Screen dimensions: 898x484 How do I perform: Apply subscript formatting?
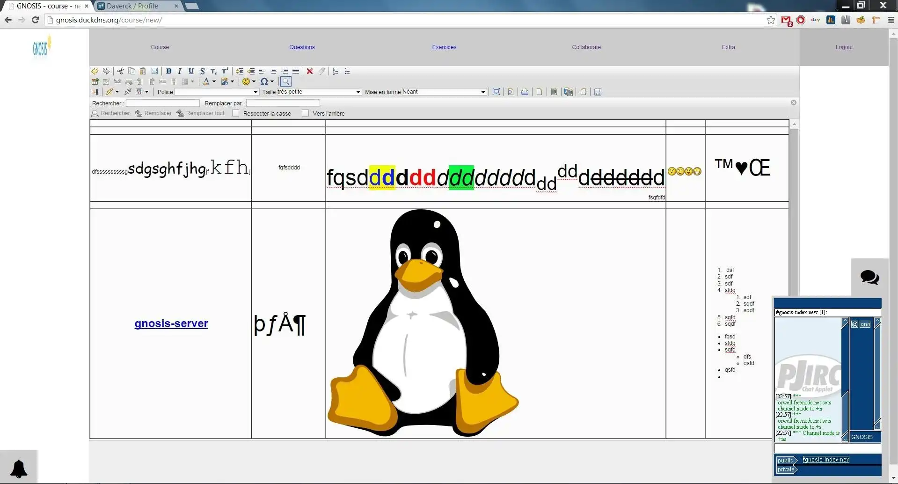coord(213,71)
